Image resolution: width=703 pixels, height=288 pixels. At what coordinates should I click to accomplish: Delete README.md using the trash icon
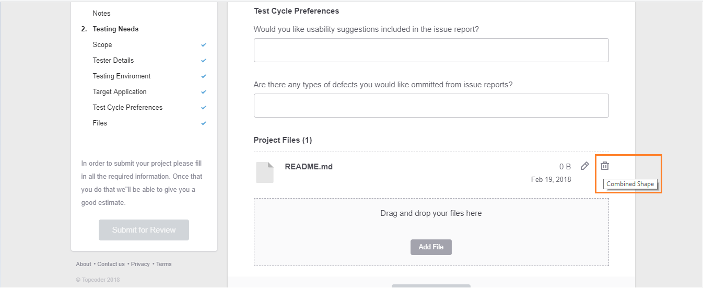click(x=605, y=166)
